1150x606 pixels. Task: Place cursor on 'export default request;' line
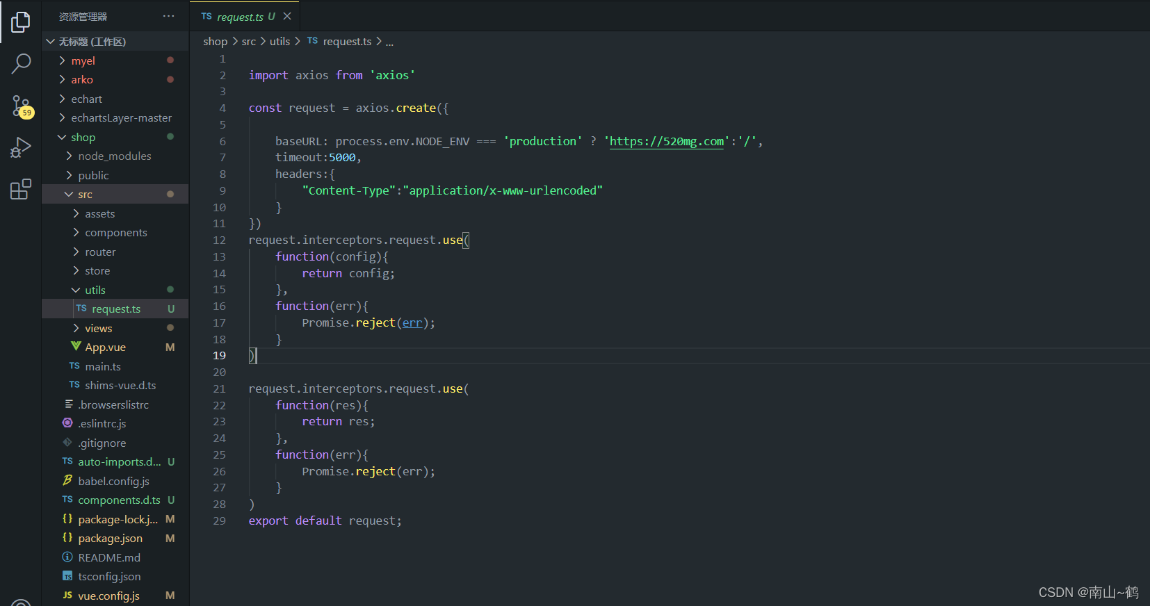pos(325,521)
